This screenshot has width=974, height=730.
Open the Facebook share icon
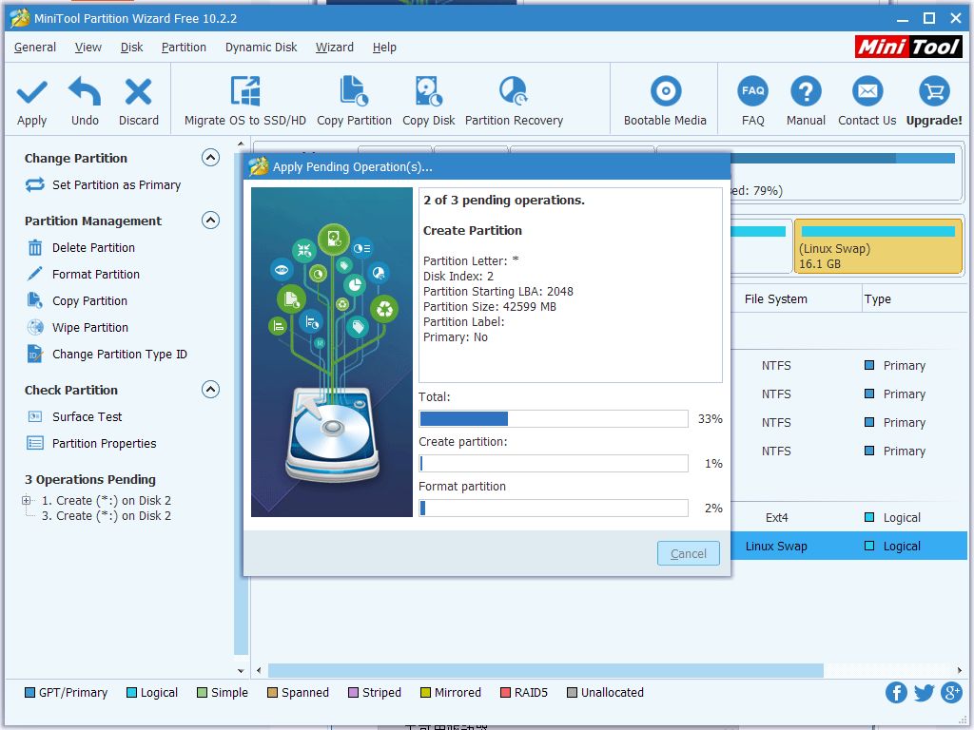coord(896,692)
